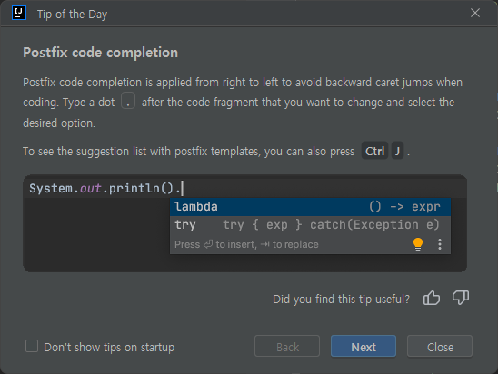The width and height of the screenshot is (498, 374).
Task: Click the IntelliJ IDEA logo icon
Action: tap(19, 14)
